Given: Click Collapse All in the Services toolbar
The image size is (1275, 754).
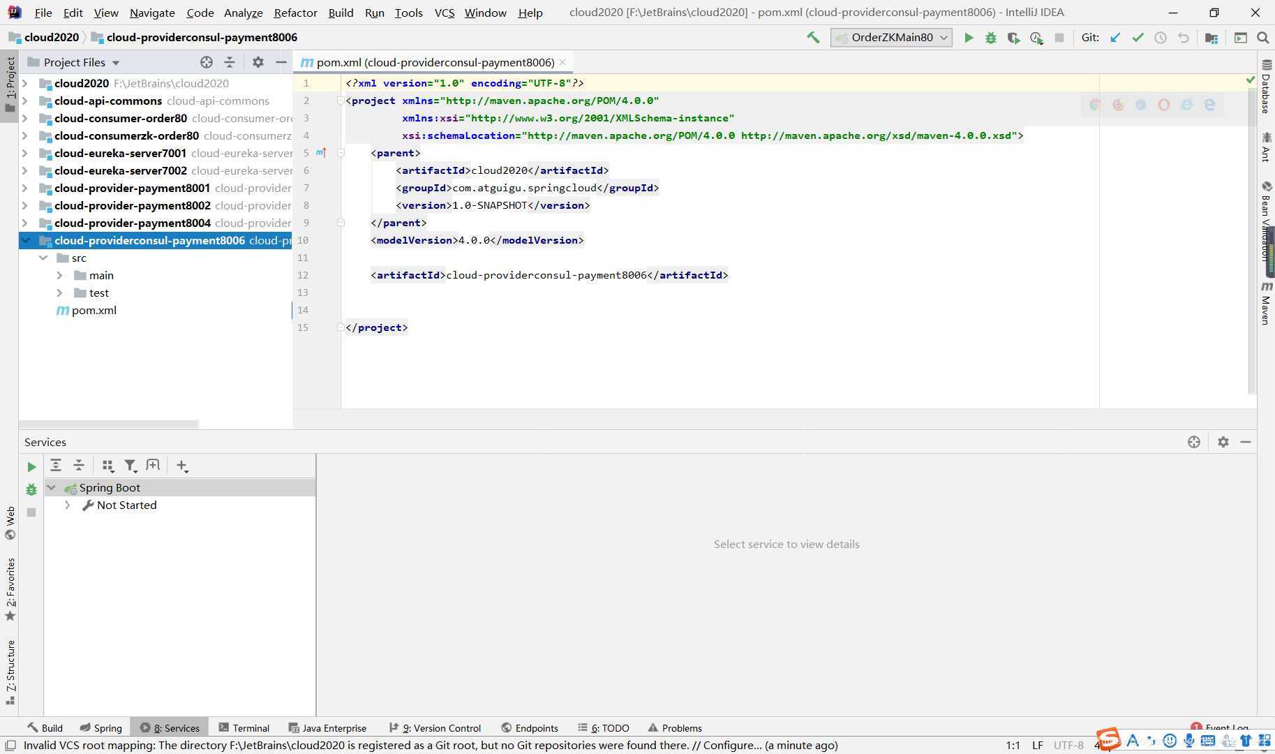Looking at the screenshot, I should click(x=79, y=466).
